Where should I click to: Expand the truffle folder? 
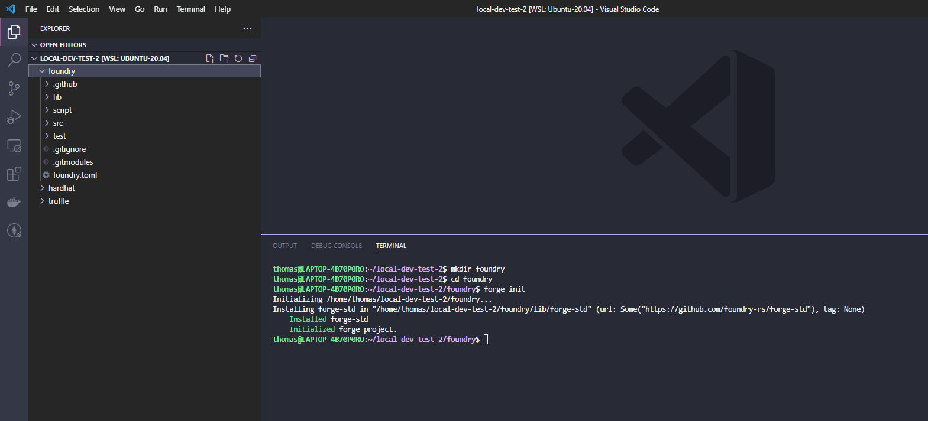click(42, 201)
